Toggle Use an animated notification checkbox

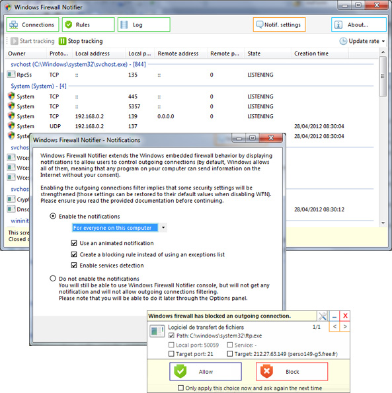pyautogui.click(x=74, y=243)
